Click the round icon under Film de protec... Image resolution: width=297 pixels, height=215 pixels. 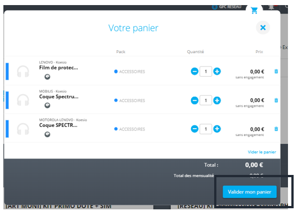pos(47,77)
